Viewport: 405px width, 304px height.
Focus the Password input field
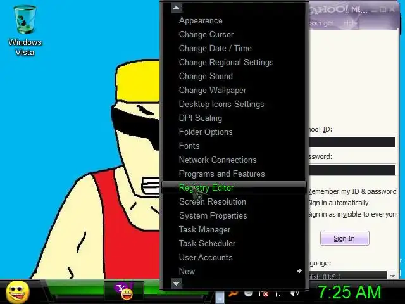click(352, 170)
